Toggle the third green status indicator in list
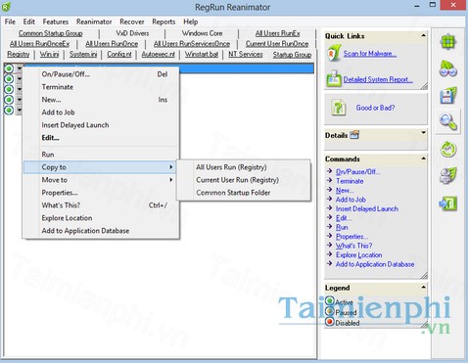468x363 pixels. [9, 89]
